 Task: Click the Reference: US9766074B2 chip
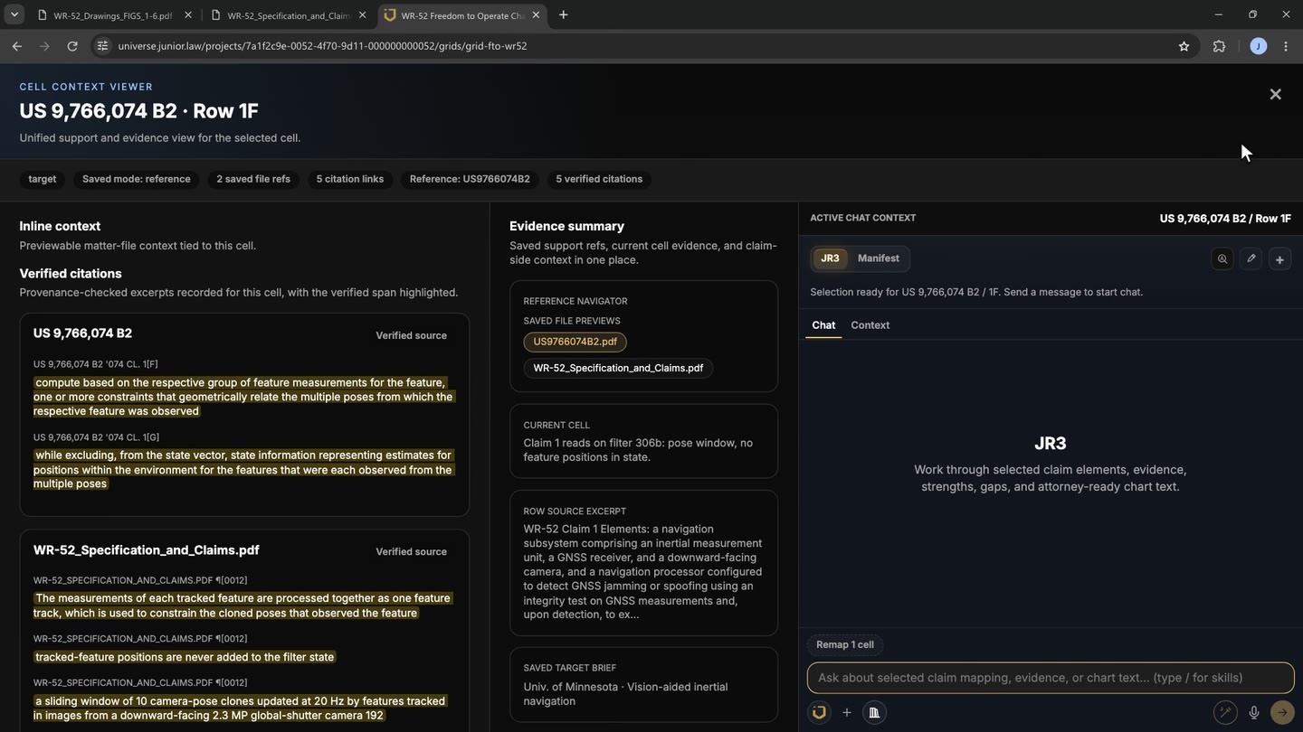point(470,179)
